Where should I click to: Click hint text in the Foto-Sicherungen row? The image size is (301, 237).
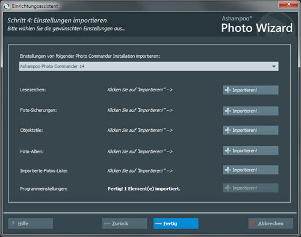140,110
